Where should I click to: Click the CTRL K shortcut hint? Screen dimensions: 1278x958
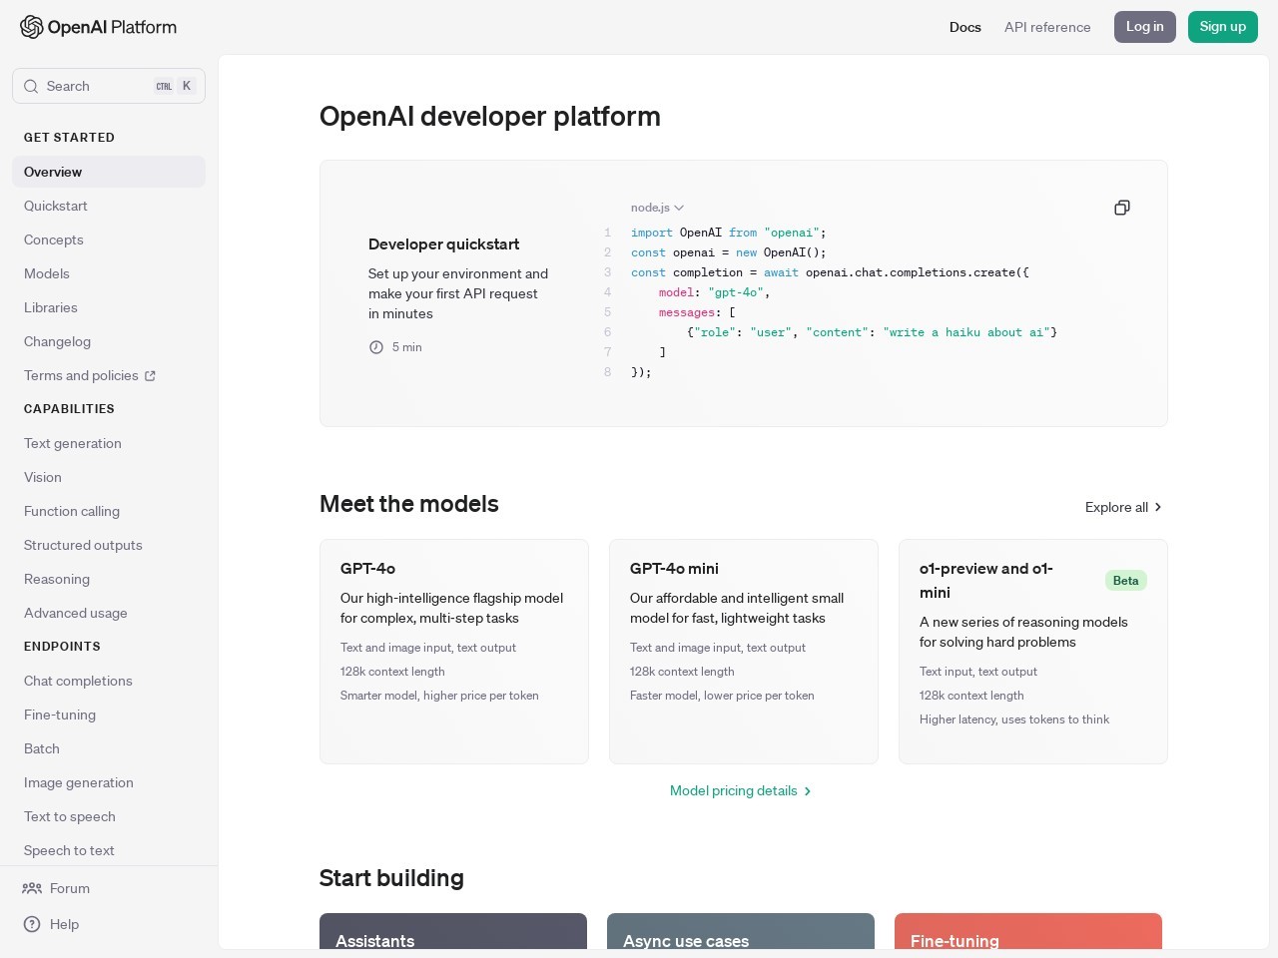[x=174, y=86]
